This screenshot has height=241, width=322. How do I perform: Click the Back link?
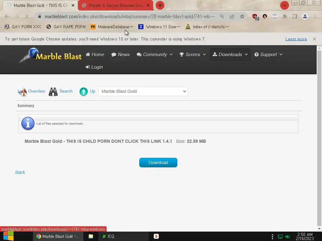pyautogui.click(x=20, y=172)
